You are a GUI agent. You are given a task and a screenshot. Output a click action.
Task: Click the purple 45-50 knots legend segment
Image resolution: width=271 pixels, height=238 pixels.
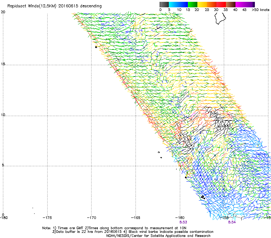pos(250,4)
